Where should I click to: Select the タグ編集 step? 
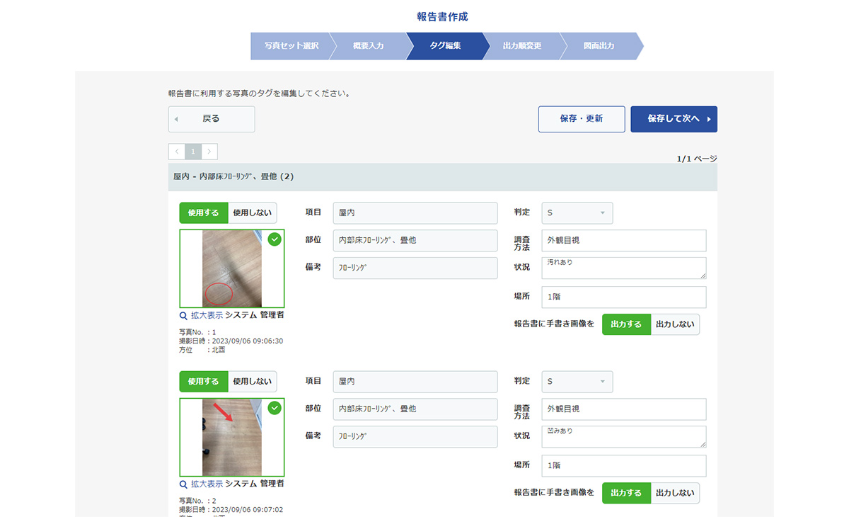pos(446,46)
